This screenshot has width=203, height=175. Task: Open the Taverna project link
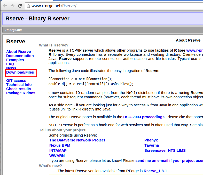[x=152, y=145]
